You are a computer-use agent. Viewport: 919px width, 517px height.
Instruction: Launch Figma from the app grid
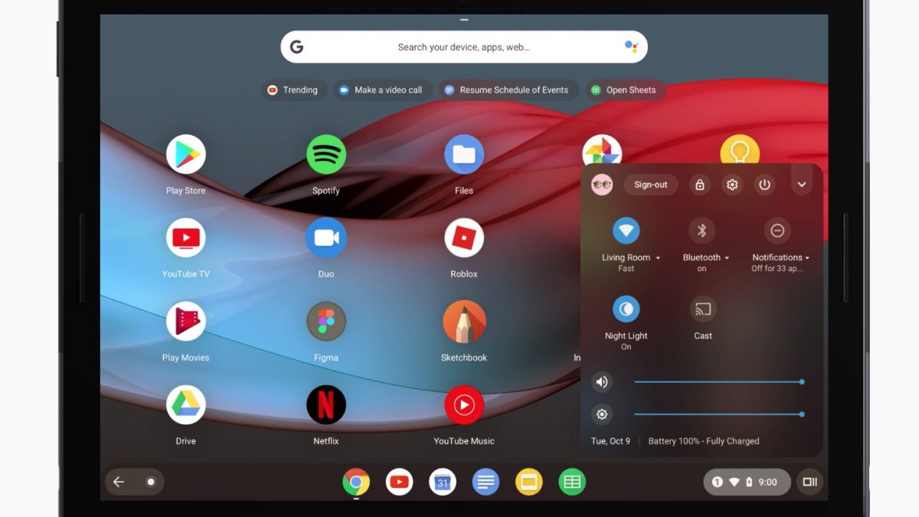[x=325, y=322]
